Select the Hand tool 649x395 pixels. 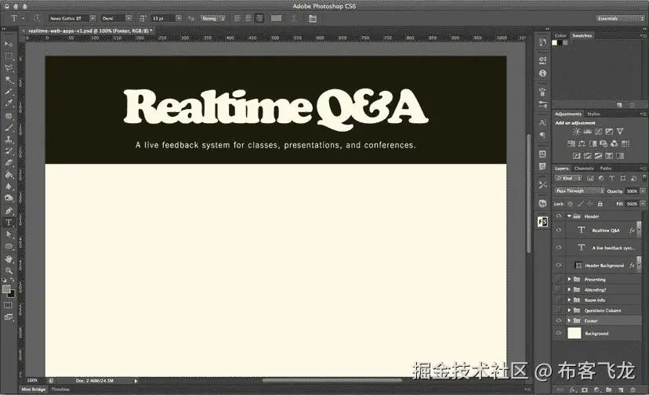pos(9,259)
